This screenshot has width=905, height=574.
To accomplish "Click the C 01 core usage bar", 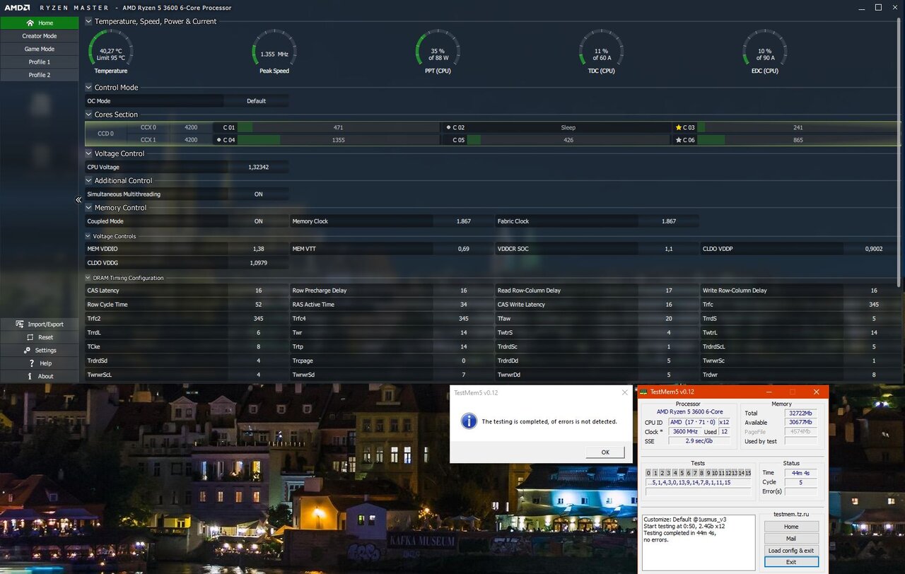I will [x=338, y=127].
